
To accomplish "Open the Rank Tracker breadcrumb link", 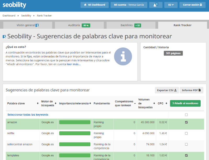I will [44, 16].
